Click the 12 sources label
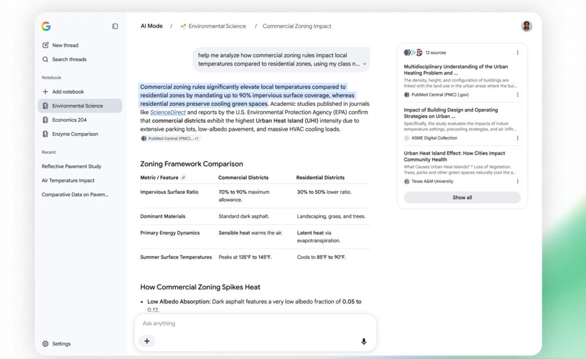Viewport: 586px width, 359px height. [x=435, y=53]
